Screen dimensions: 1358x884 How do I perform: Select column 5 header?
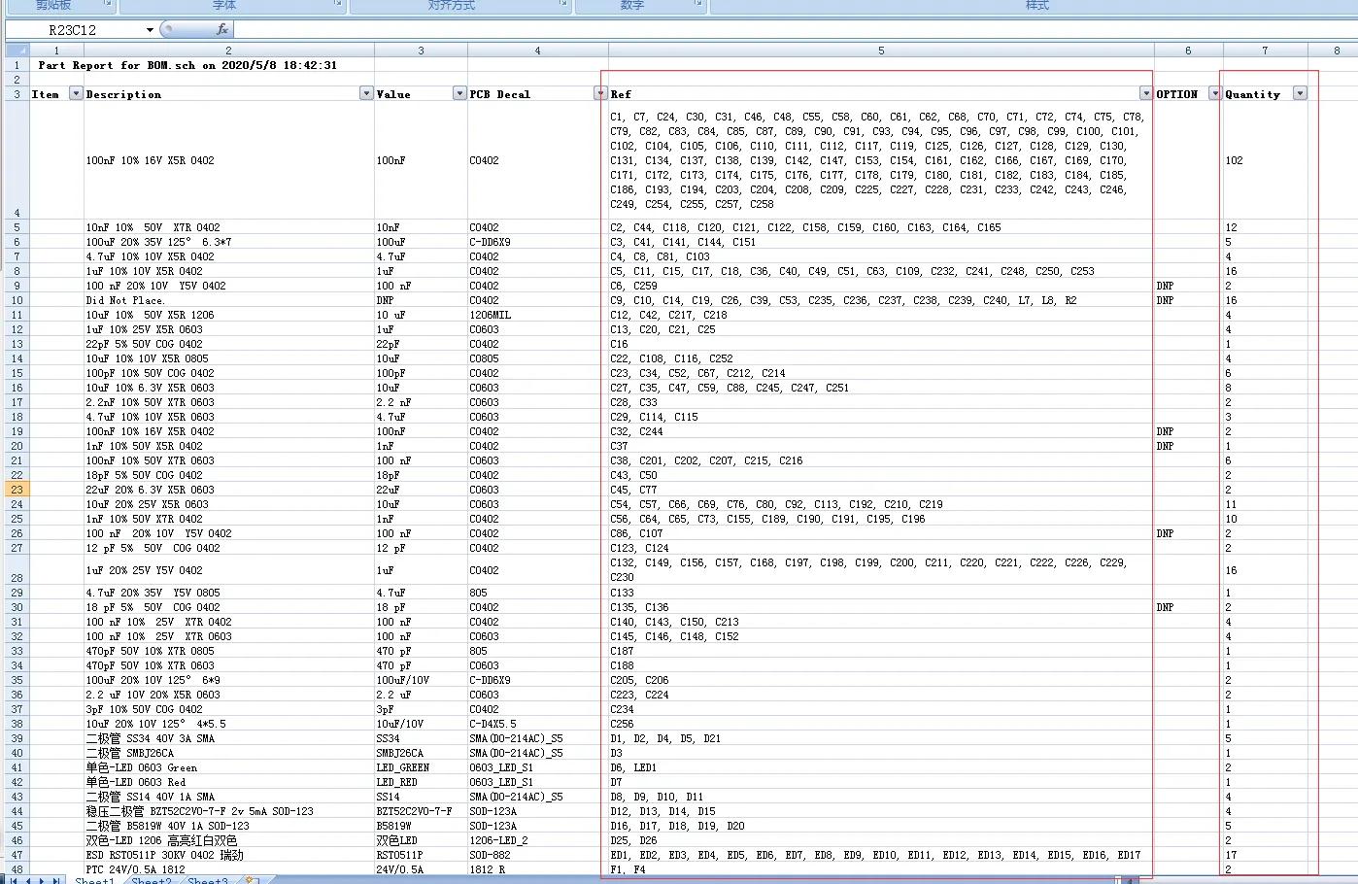[881, 51]
